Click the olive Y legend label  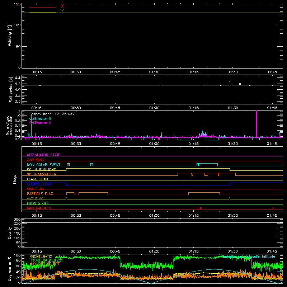tap(62, 11)
